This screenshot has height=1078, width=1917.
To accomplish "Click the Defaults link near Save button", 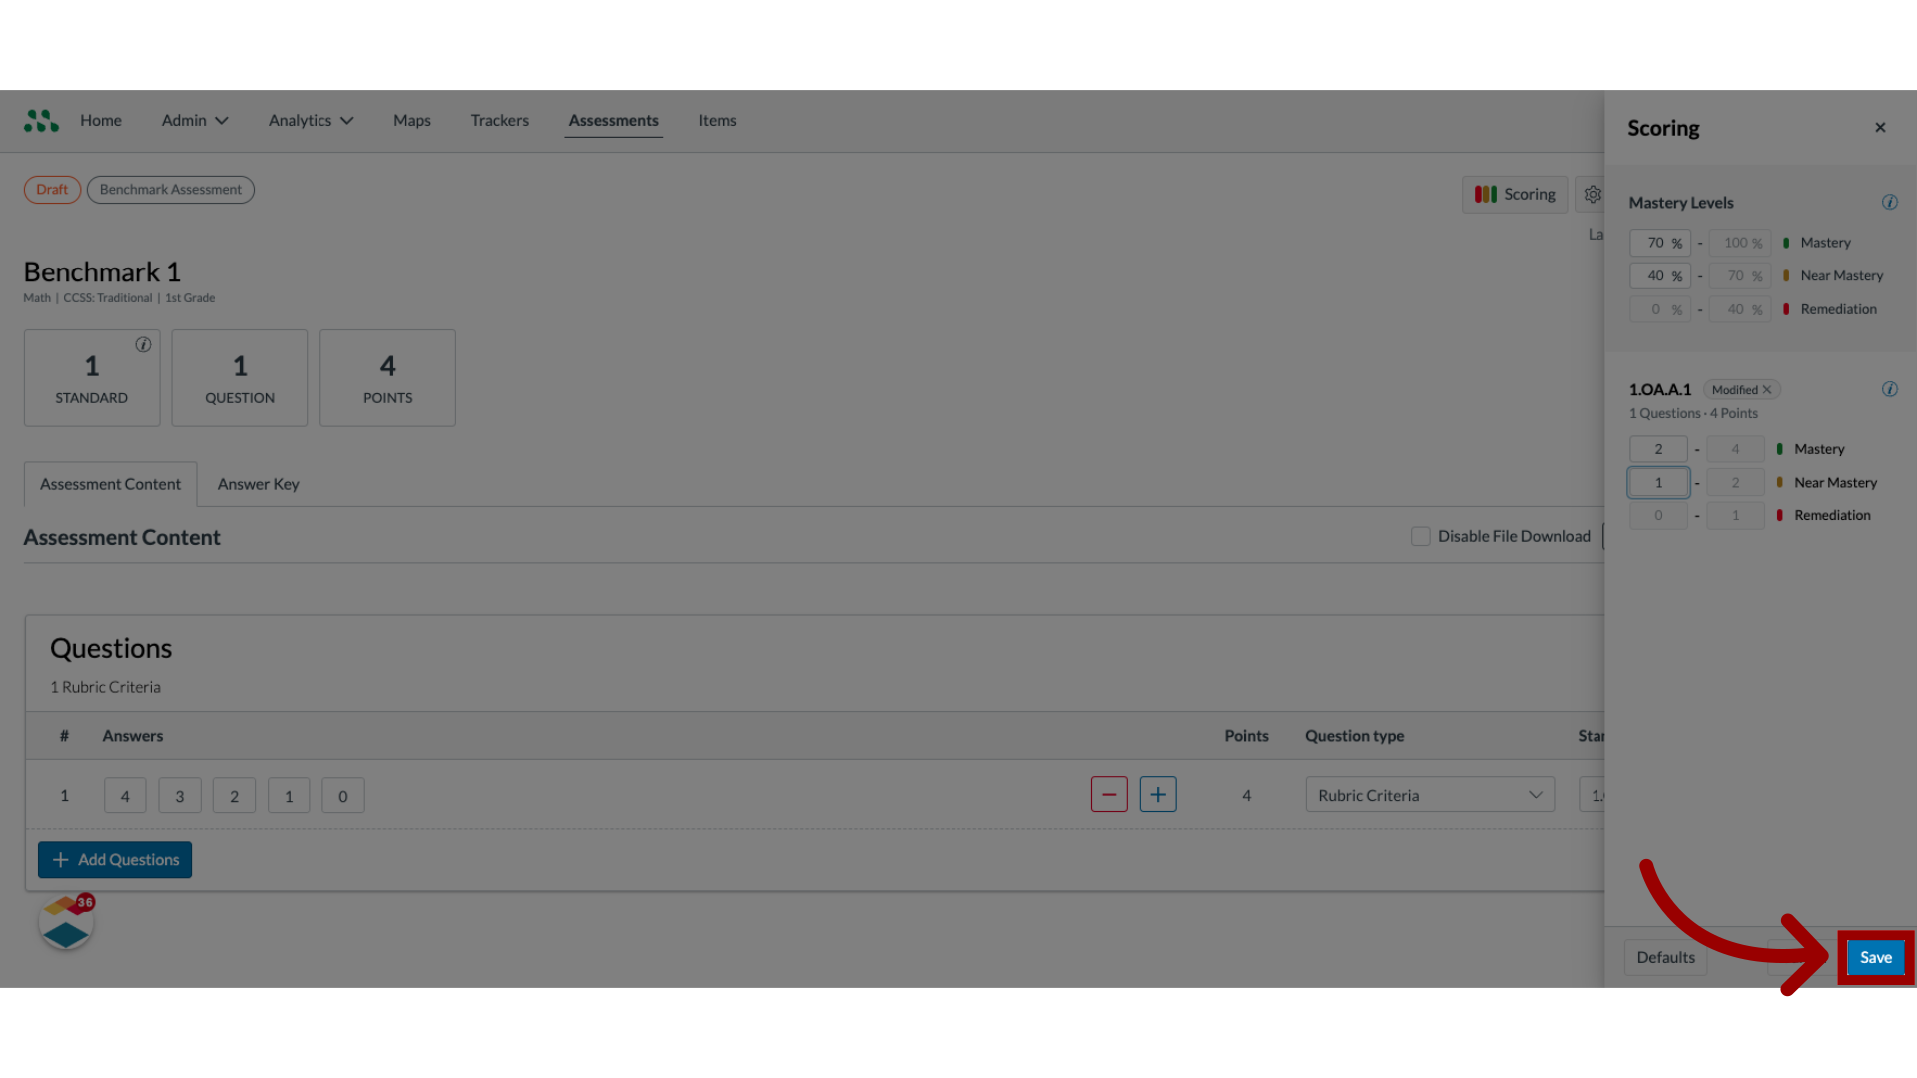I will point(1665,957).
